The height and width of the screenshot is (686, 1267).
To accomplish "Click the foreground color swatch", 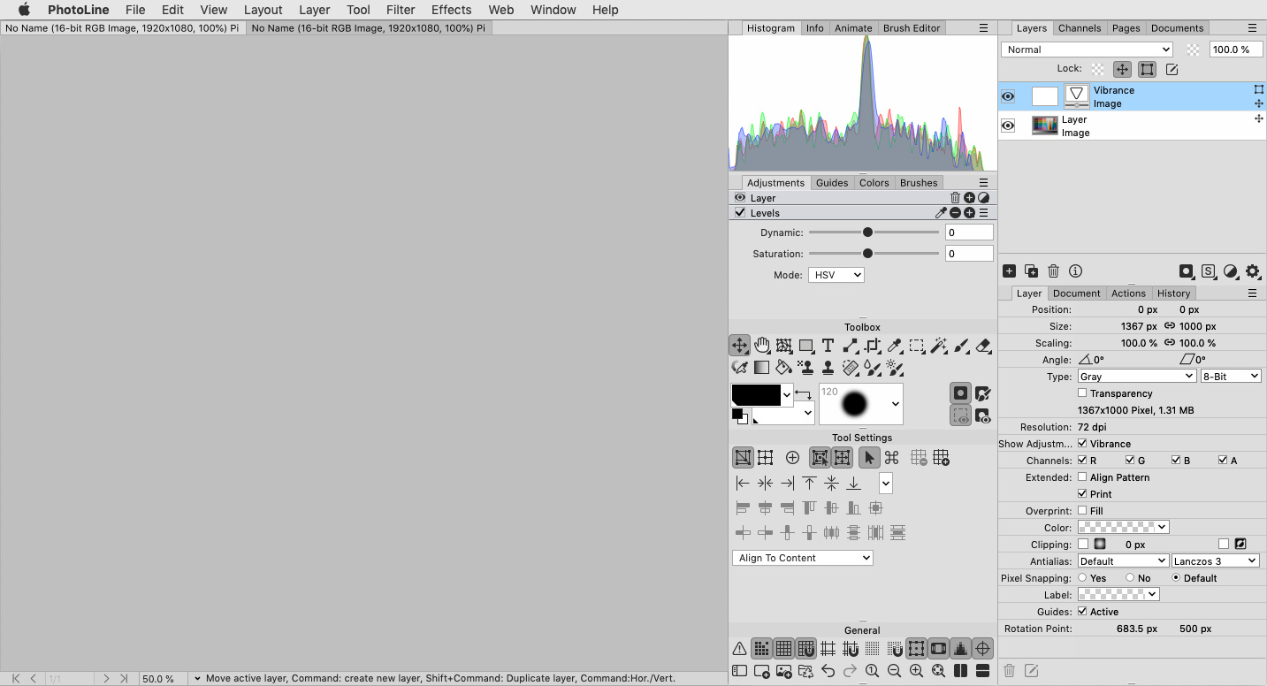I will point(757,394).
